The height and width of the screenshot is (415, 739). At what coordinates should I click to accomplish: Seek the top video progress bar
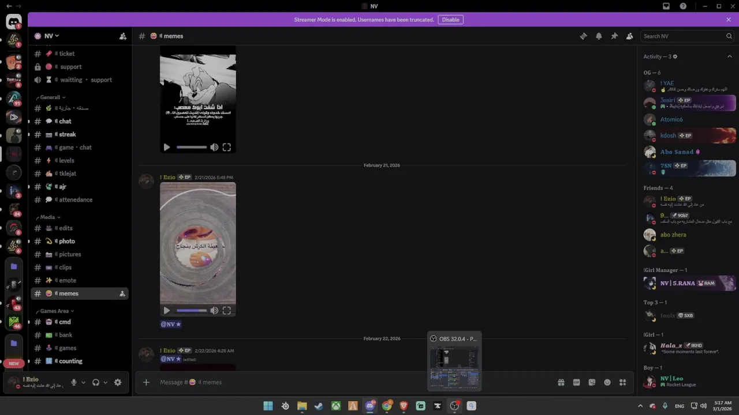pos(192,148)
